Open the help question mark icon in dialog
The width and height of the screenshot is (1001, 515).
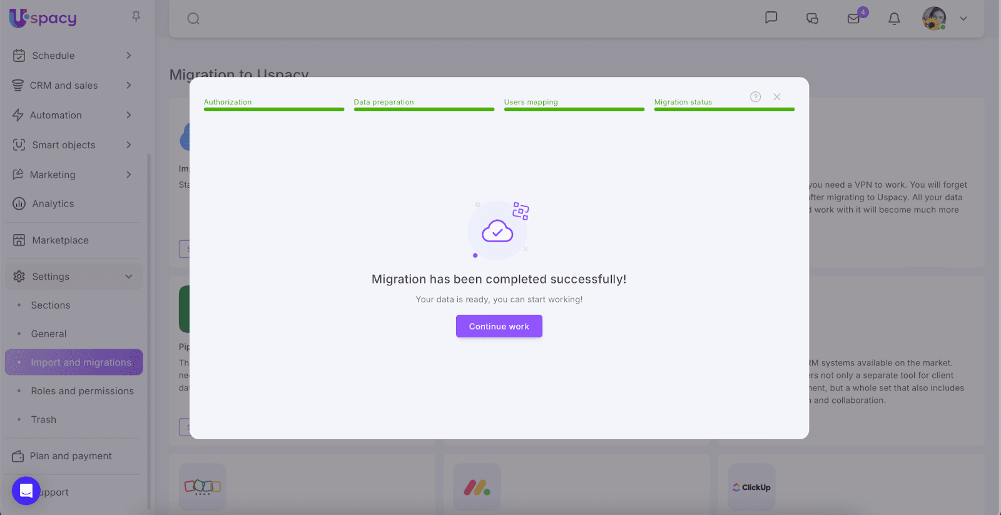pos(755,97)
